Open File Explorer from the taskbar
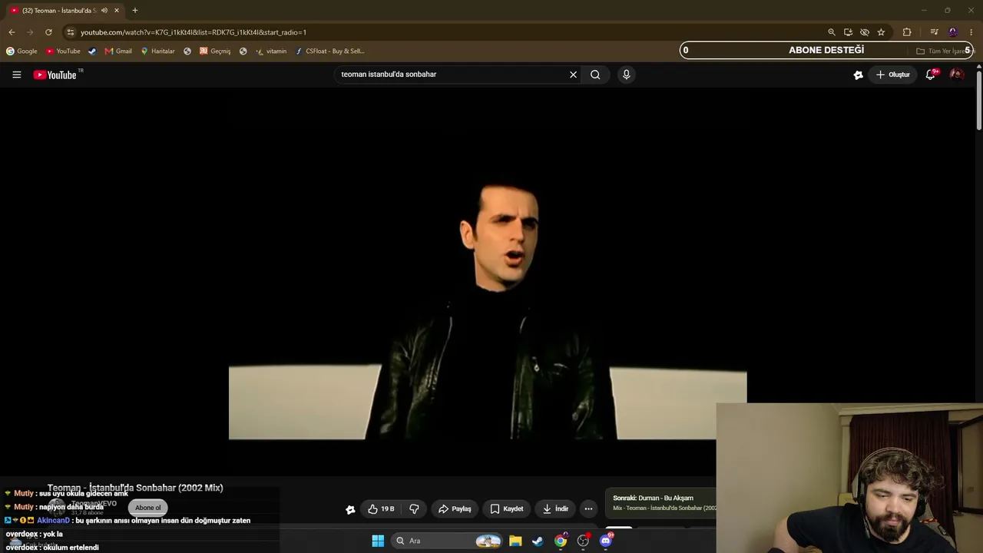This screenshot has height=553, width=983. tap(515, 541)
